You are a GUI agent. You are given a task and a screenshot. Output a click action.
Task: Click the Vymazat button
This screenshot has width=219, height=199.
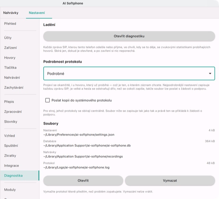click(170, 181)
